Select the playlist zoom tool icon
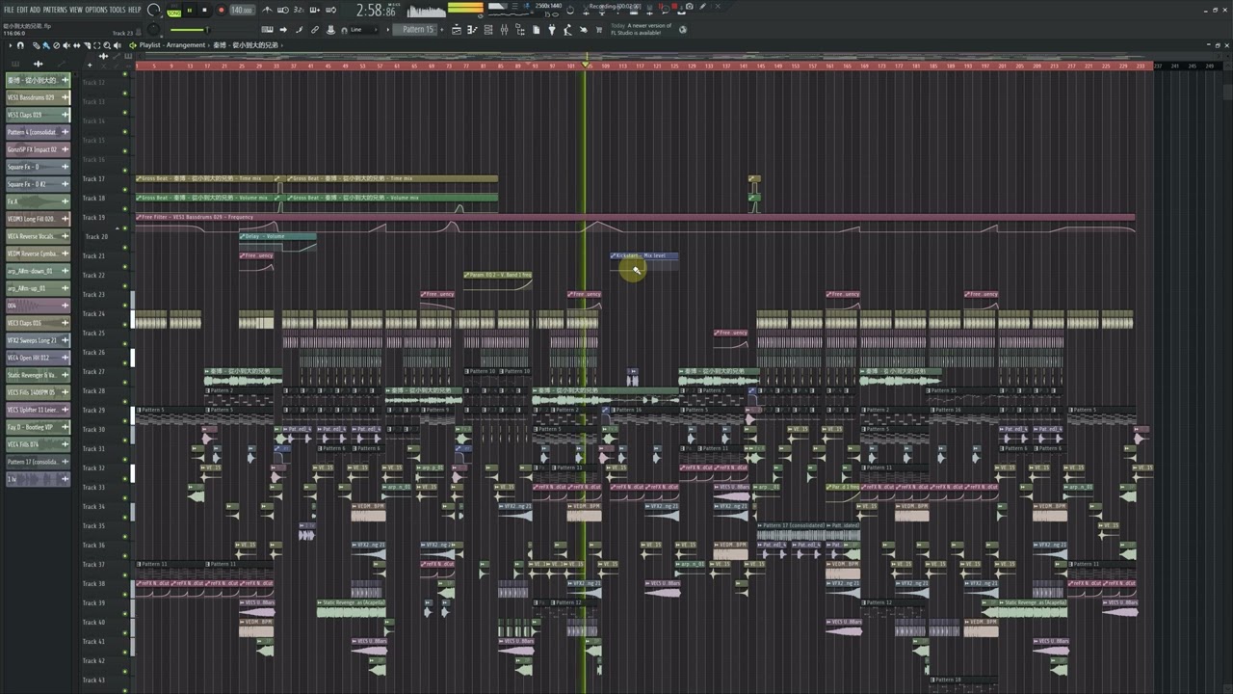1233x694 pixels. (x=108, y=45)
